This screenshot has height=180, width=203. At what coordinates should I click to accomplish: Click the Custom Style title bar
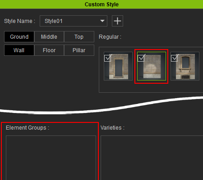pos(101,4)
